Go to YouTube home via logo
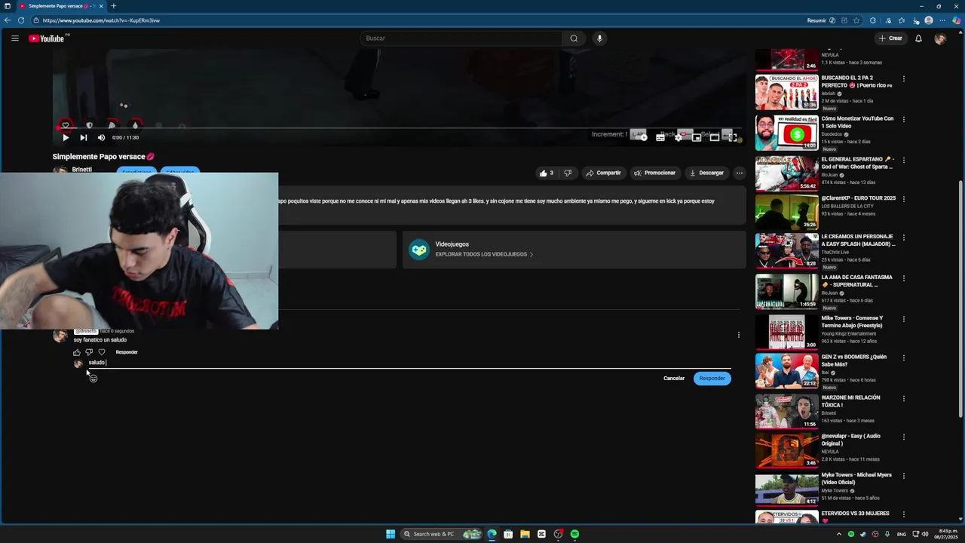This screenshot has width=965, height=543. tap(47, 38)
